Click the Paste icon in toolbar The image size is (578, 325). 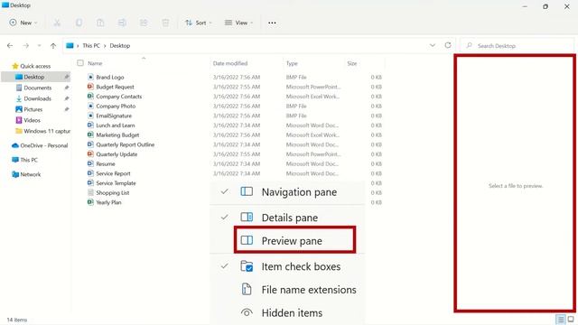100,23
